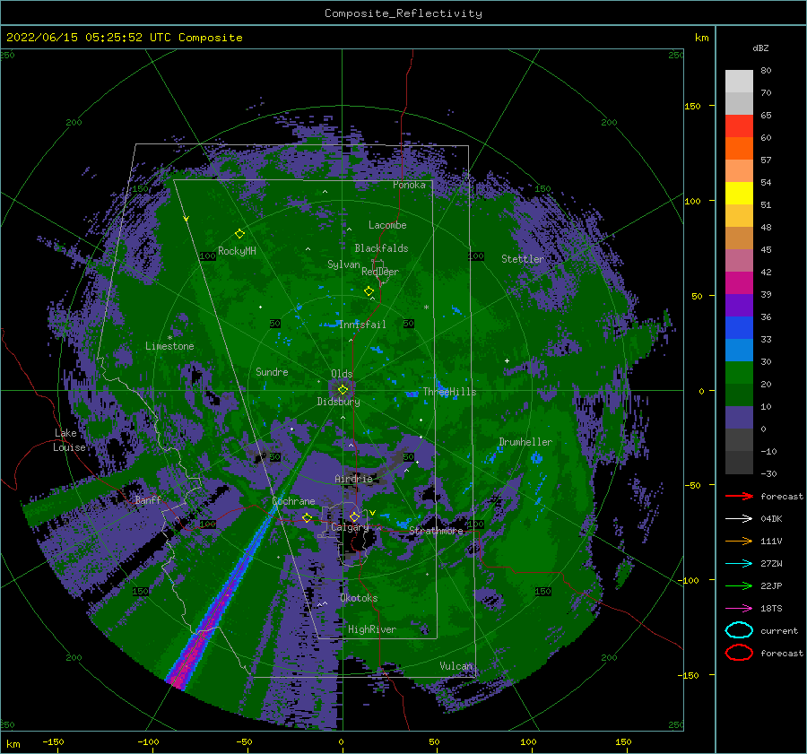Click the Innisfail city label
Screen dimensions: 807x754
pos(362,325)
